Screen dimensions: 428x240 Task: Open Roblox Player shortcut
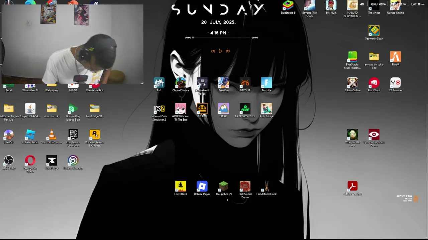(202, 188)
